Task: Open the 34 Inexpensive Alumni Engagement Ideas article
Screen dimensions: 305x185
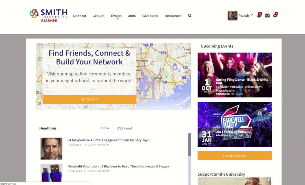Action: [x=108, y=140]
